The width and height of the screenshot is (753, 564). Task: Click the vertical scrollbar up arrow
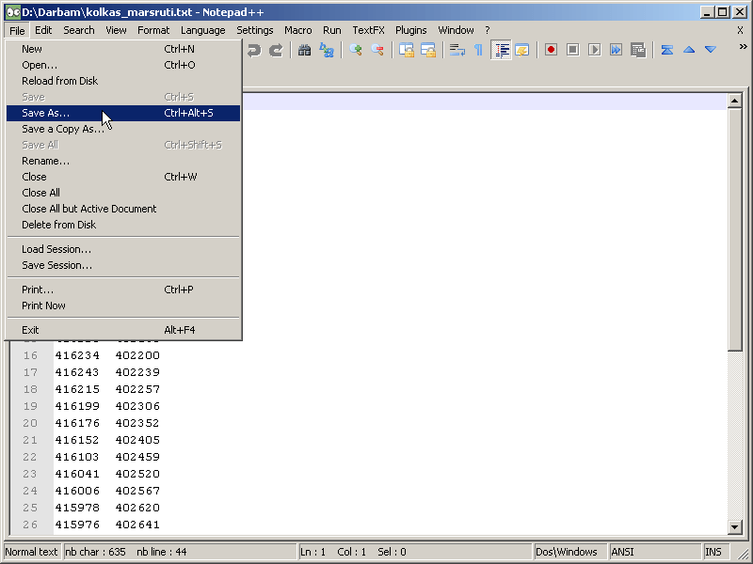(734, 101)
